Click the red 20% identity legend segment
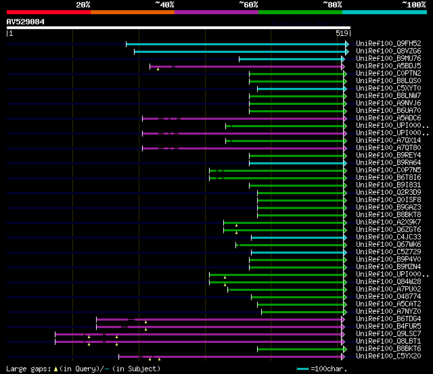The image size is (433, 374). 49,12
